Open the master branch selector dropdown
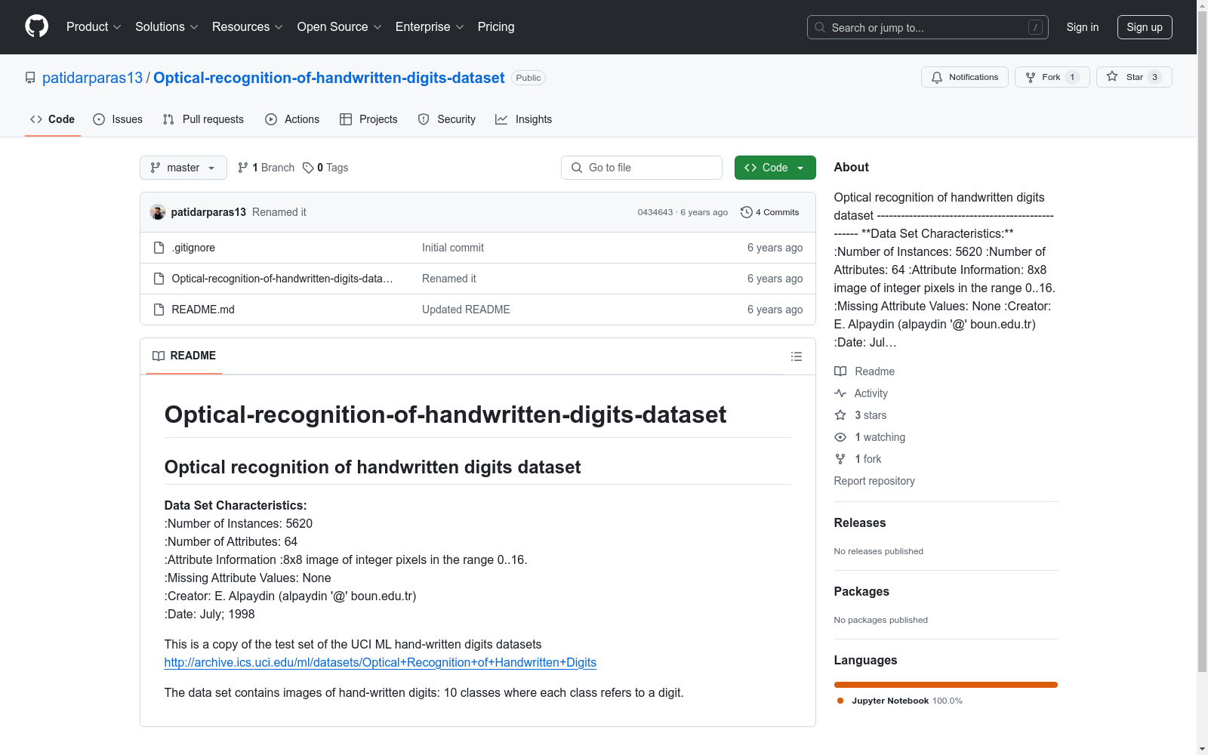 coord(183,168)
